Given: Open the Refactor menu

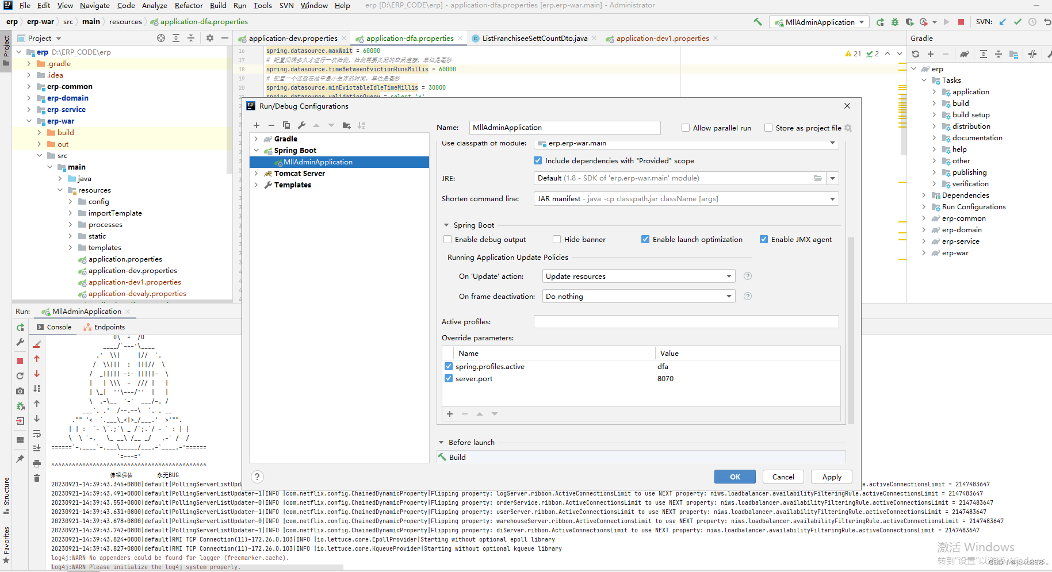Looking at the screenshot, I should (x=189, y=5).
